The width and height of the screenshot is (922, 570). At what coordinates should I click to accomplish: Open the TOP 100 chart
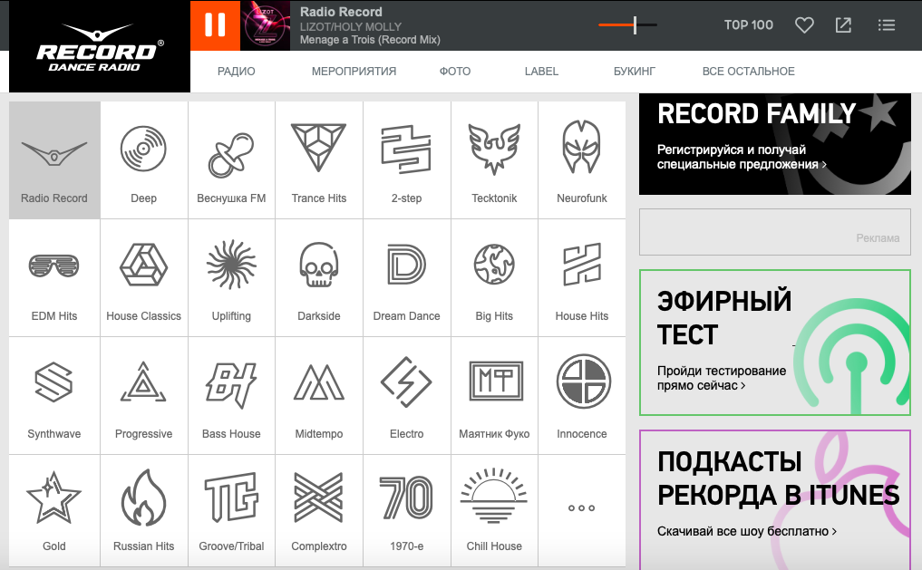(x=749, y=24)
